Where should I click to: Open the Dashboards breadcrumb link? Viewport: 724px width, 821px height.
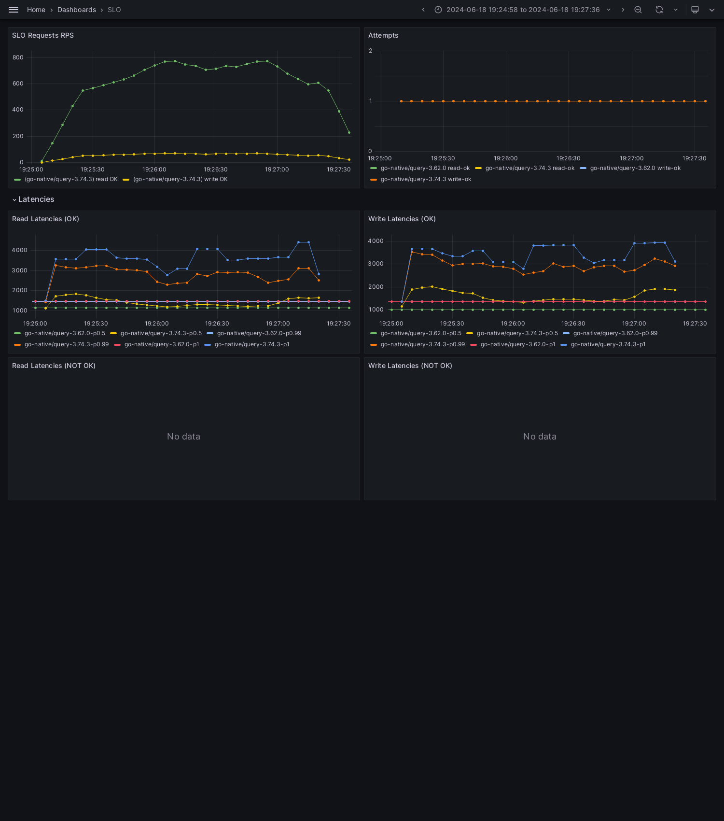[x=77, y=10]
